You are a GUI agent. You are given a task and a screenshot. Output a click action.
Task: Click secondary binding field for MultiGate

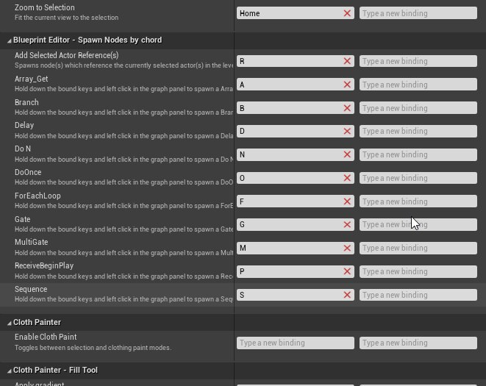[418, 248]
